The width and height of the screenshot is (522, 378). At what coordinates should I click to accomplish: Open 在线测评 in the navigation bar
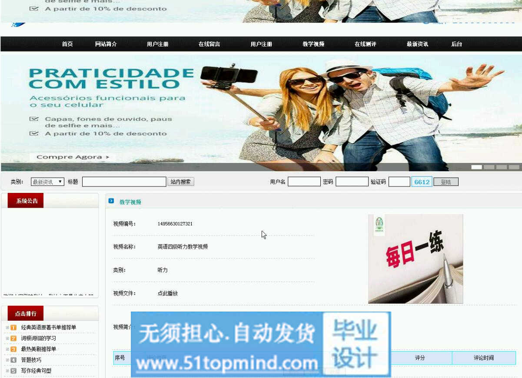point(365,44)
